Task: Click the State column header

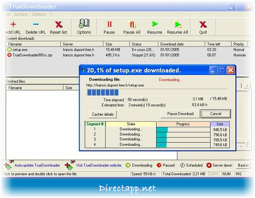Action: click(x=131, y=124)
